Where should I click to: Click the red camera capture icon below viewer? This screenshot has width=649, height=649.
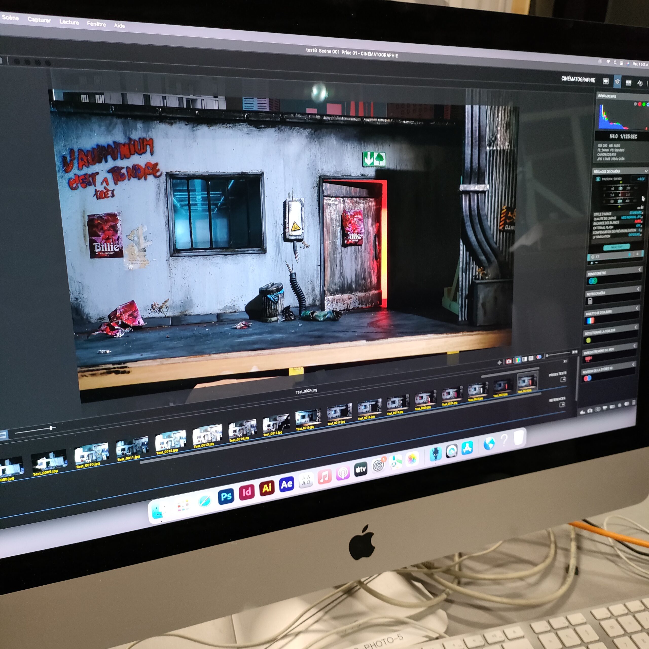[x=509, y=362]
